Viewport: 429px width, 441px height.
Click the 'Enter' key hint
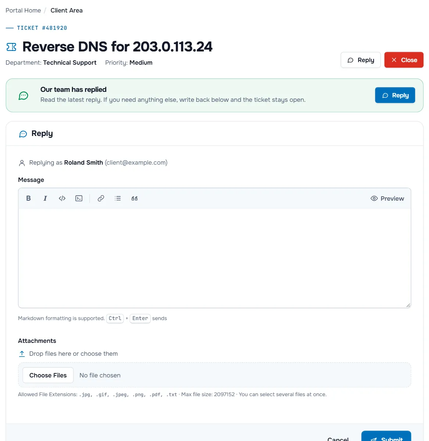click(x=140, y=318)
